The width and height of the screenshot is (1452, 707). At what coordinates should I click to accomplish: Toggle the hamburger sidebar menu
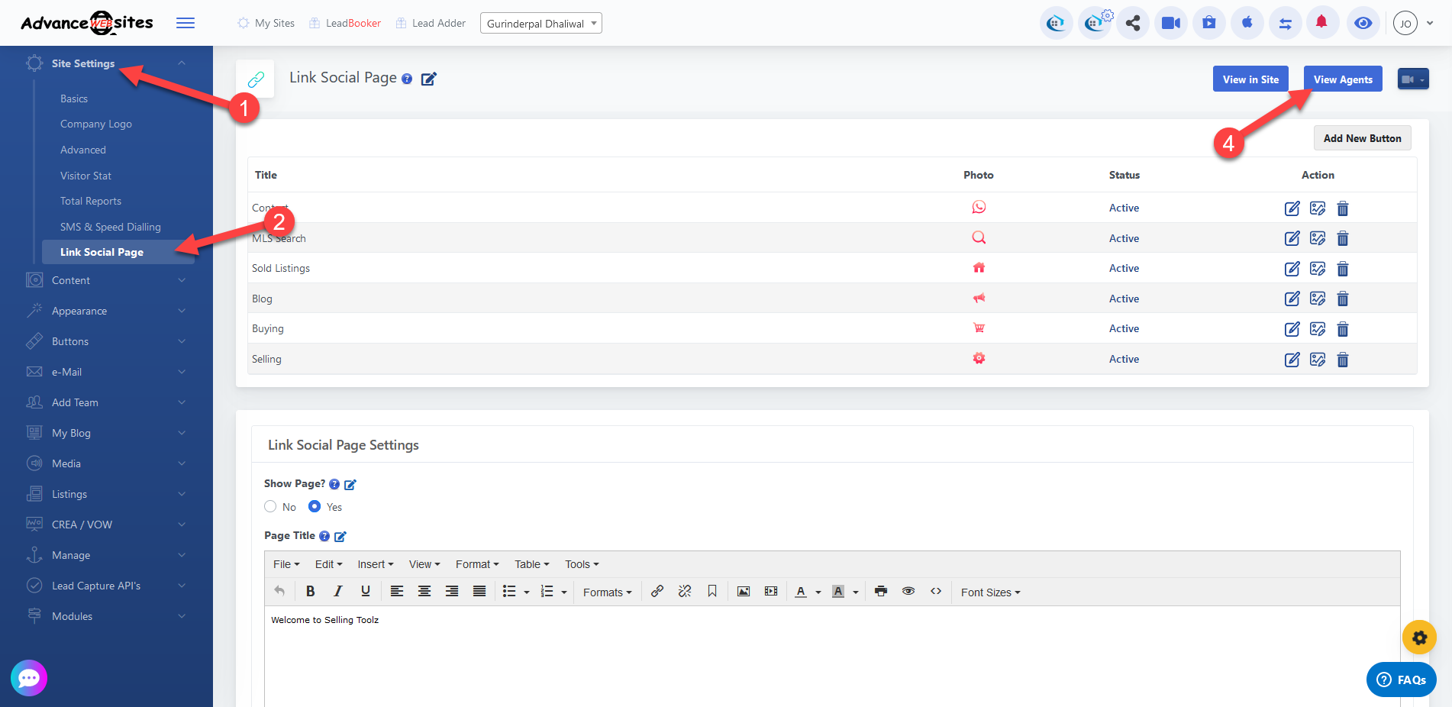coord(185,23)
